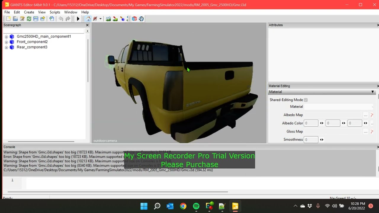Open the View menu
The image size is (379, 213).
coord(42,12)
